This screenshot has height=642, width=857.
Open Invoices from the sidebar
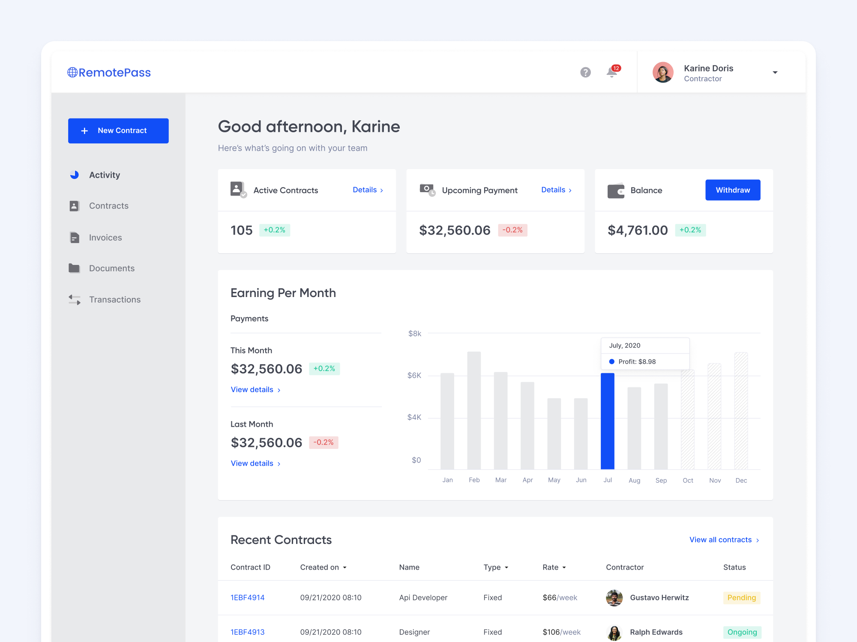(105, 238)
